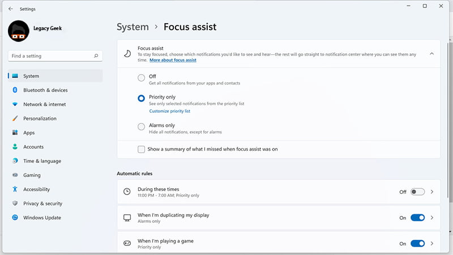Expand When I'm playing a game chevron
Image resolution: width=453 pixels, height=255 pixels.
[x=432, y=244]
